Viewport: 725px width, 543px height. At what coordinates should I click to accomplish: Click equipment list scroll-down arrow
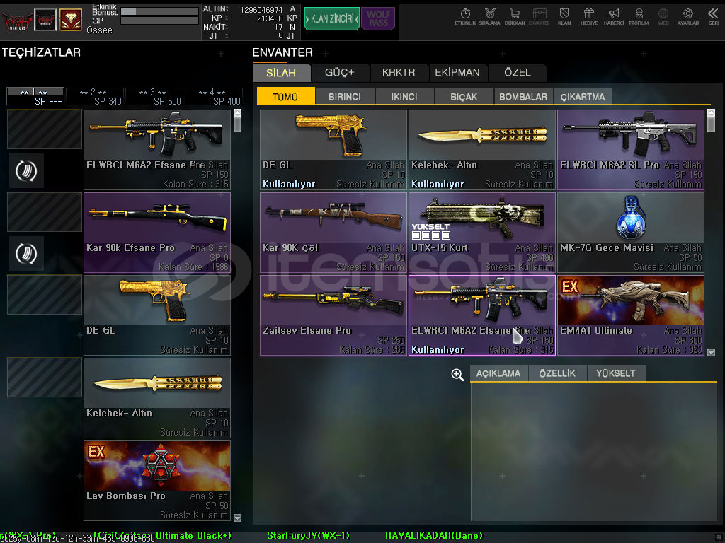click(238, 518)
